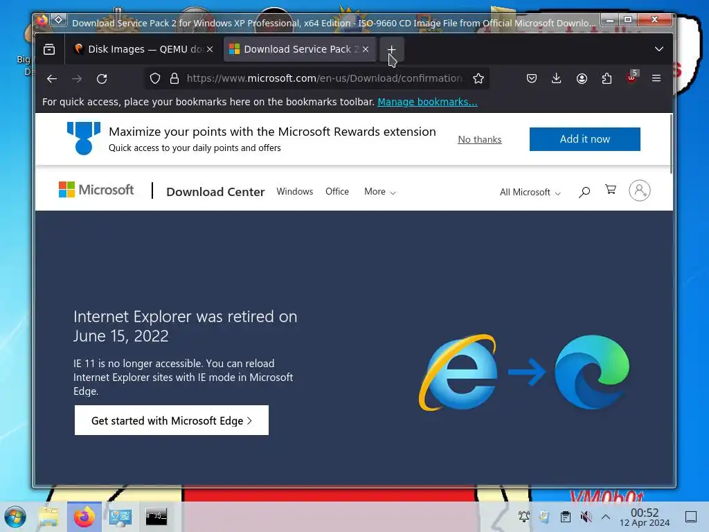Close the Download Service Pack tab
709x532 pixels.
366,49
